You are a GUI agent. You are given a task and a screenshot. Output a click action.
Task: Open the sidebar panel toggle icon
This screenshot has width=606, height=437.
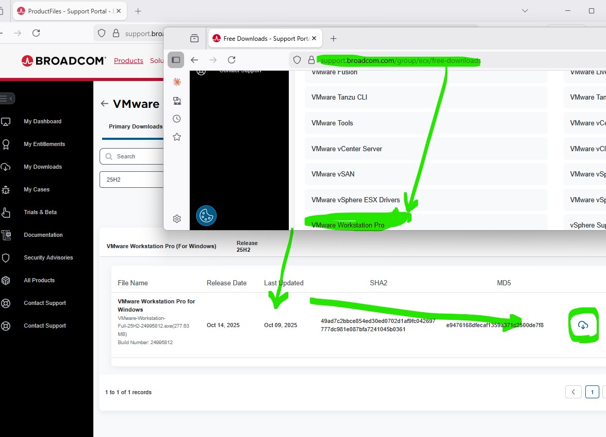(x=176, y=60)
